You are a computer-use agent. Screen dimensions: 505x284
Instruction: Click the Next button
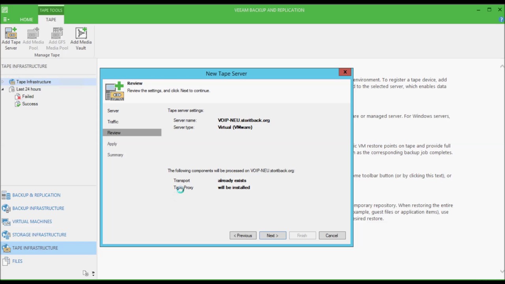(273, 235)
